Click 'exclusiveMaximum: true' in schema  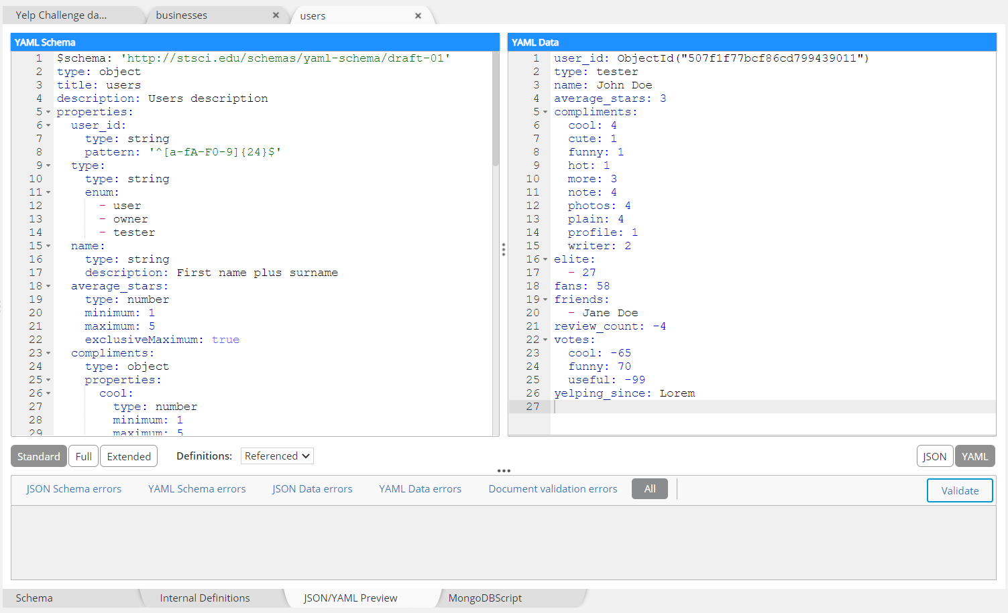coord(162,340)
